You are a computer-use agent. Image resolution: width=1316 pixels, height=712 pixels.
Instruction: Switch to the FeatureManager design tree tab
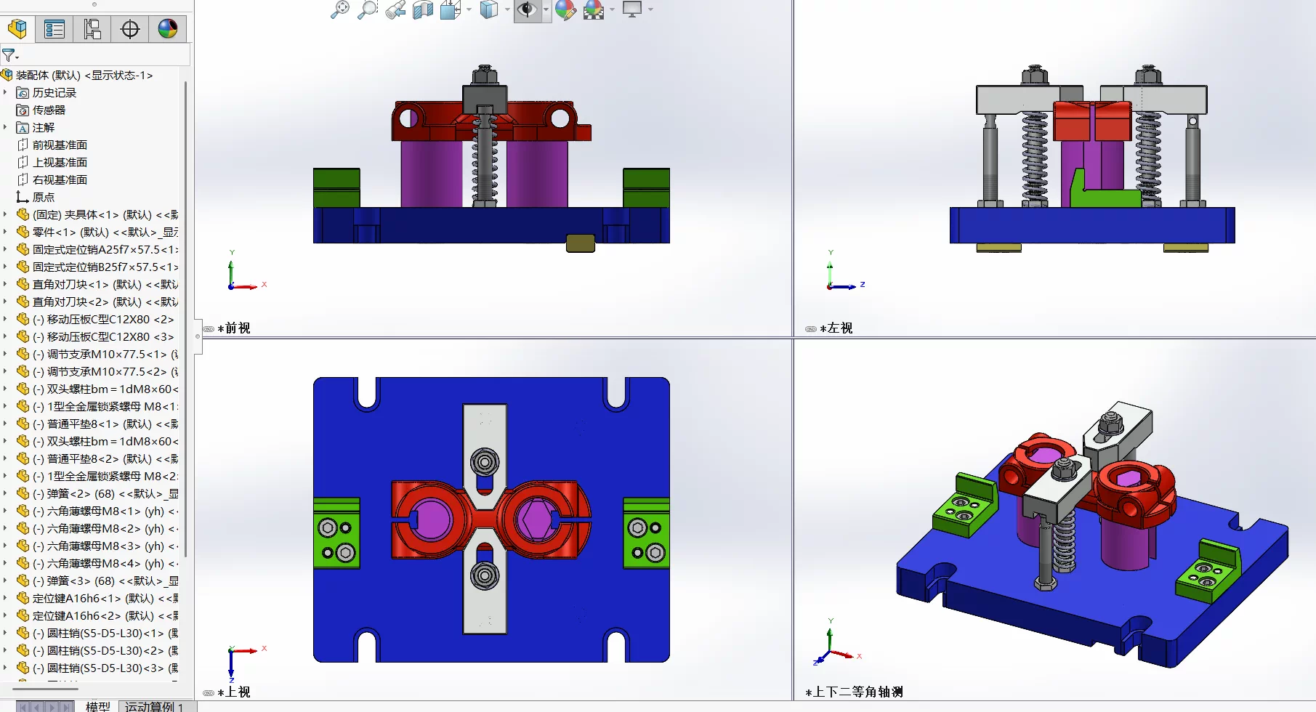pyautogui.click(x=17, y=29)
